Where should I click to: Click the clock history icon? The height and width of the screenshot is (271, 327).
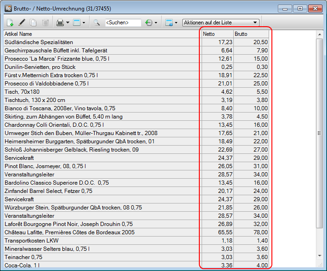(149, 23)
